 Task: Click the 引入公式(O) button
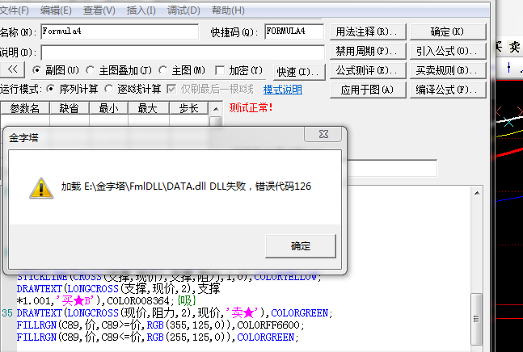(448, 52)
